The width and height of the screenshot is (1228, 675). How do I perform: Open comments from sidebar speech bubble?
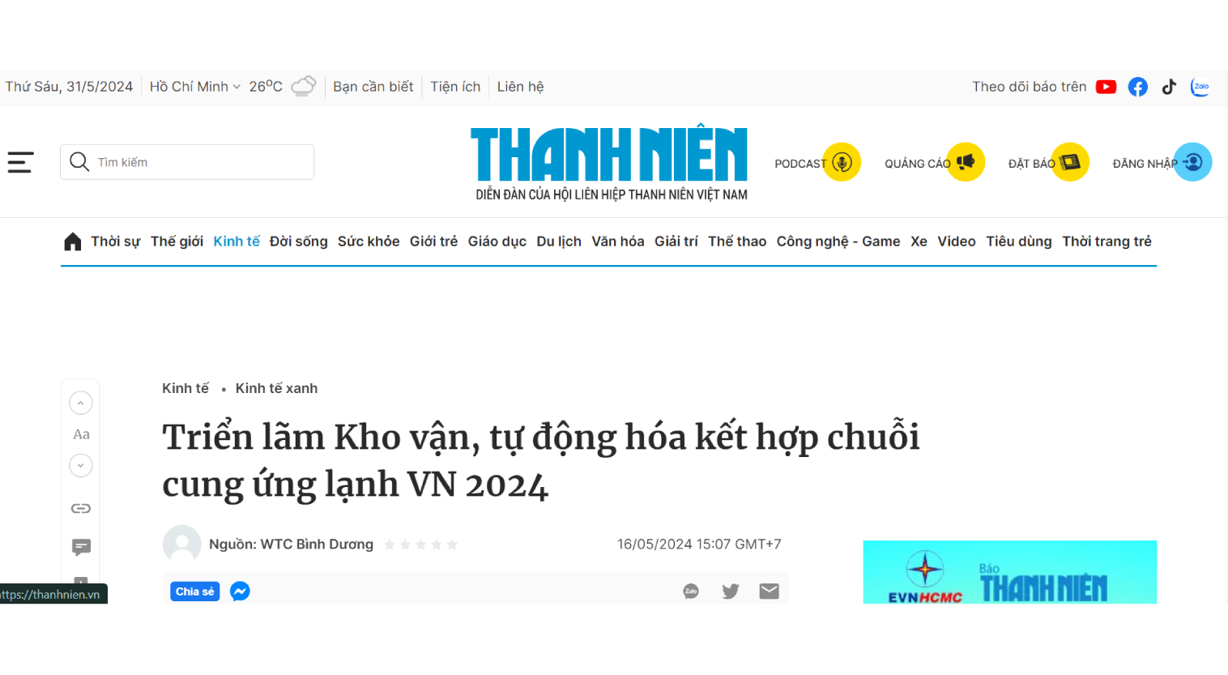tap(81, 547)
